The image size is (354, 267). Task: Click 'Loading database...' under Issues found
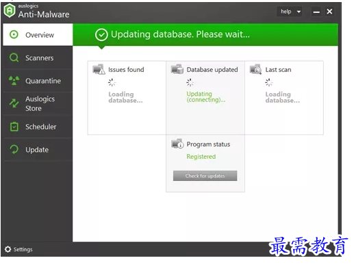tap(125, 97)
